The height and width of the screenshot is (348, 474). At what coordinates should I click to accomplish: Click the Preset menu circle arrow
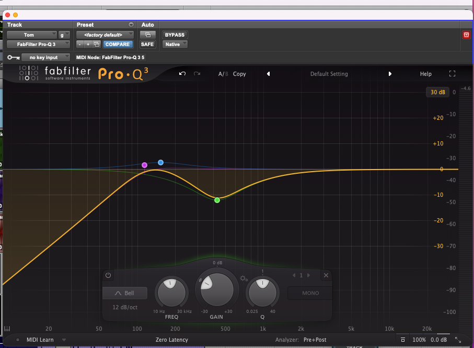tap(131, 25)
